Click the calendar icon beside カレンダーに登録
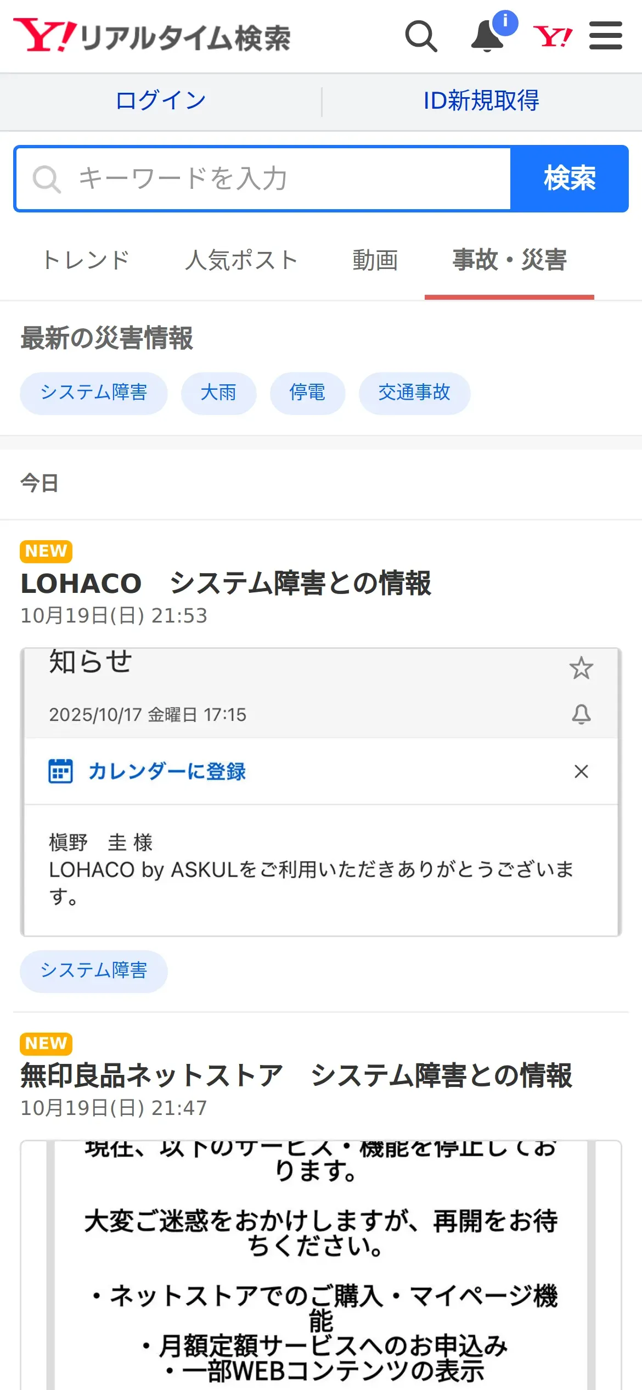This screenshot has height=1390, width=642. 60,771
